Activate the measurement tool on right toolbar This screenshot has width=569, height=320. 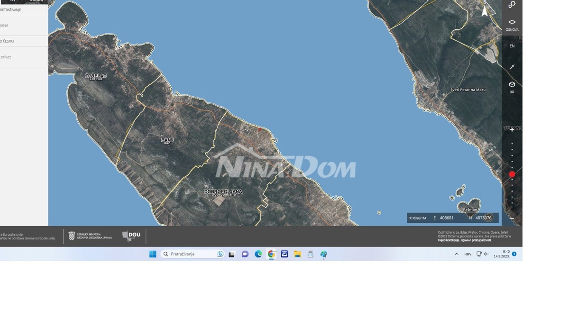[512, 66]
